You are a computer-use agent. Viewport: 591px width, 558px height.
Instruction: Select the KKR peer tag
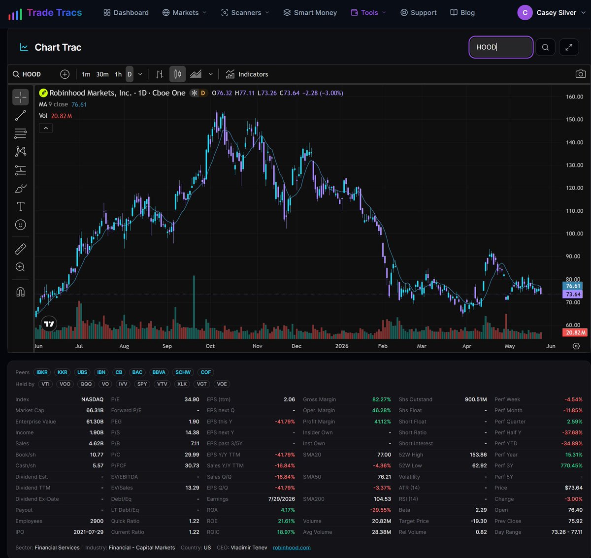click(63, 372)
